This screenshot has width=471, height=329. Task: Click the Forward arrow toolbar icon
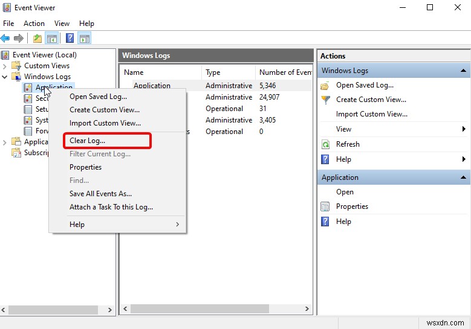19,39
